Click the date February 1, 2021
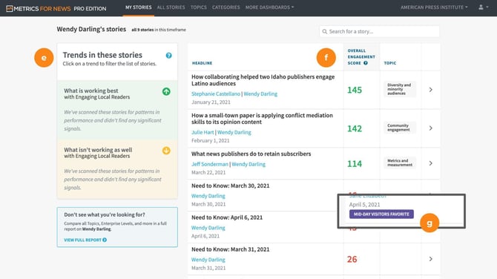 [x=210, y=140]
